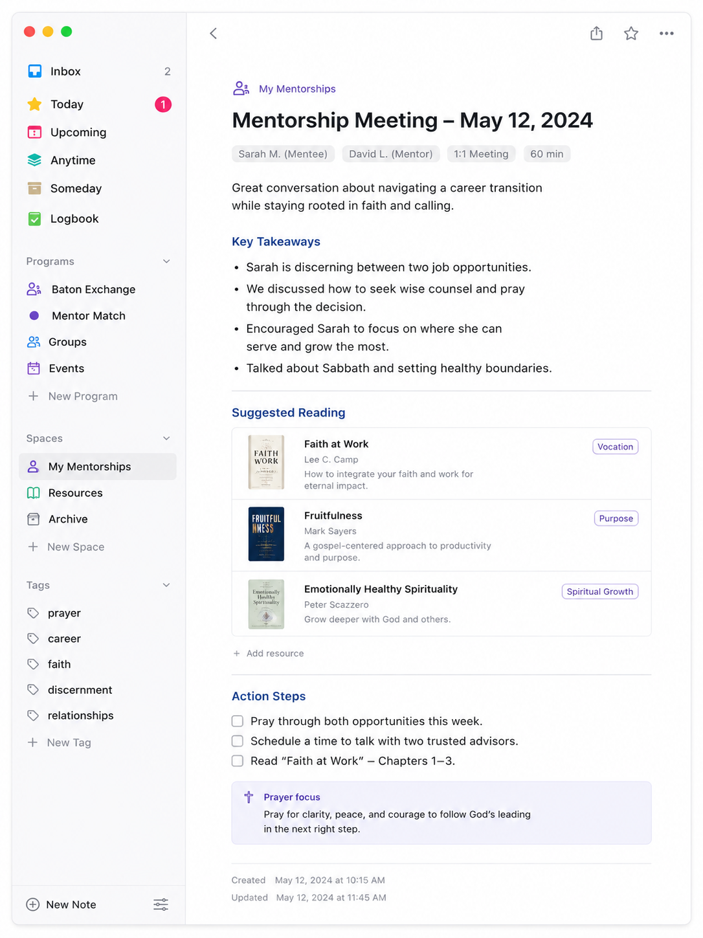Open the three-dot more options menu
Screen dimensions: 703x938
(667, 33)
